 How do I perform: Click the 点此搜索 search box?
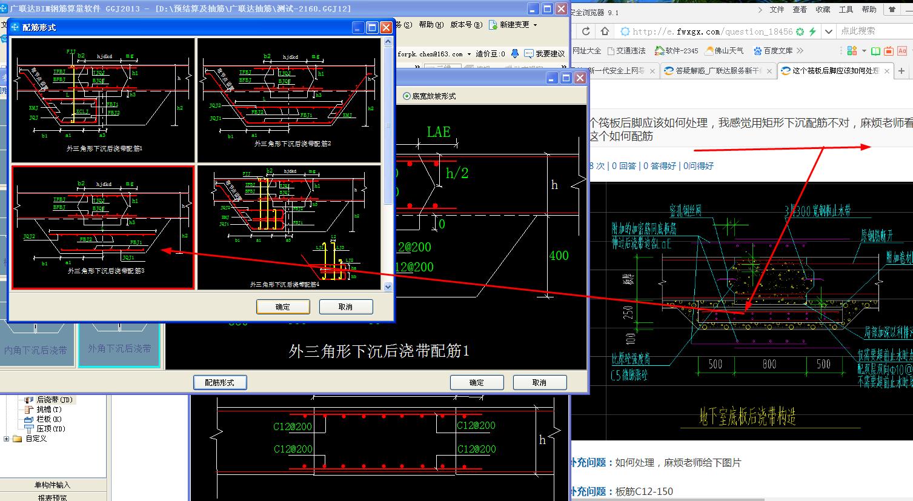[875, 31]
